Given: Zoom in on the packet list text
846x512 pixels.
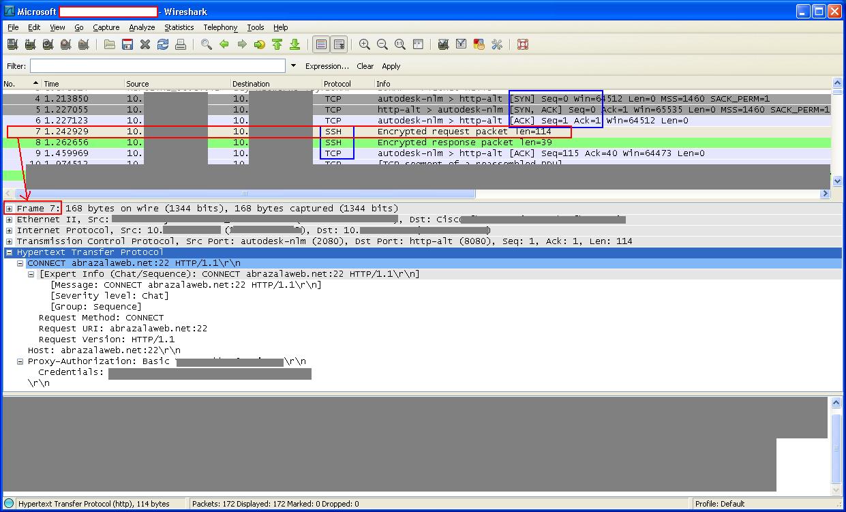Looking at the screenshot, I should pyautogui.click(x=364, y=44).
